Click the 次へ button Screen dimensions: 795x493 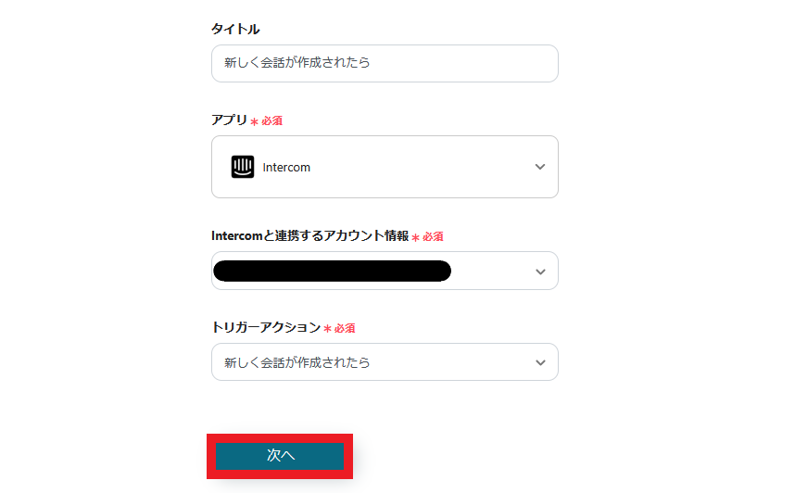280,455
